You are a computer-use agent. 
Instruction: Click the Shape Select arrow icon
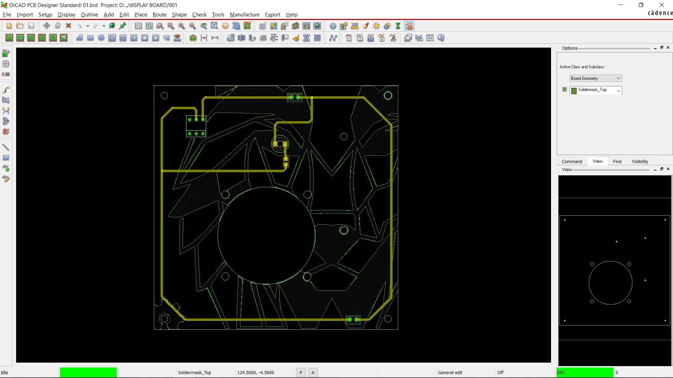[x=112, y=38]
